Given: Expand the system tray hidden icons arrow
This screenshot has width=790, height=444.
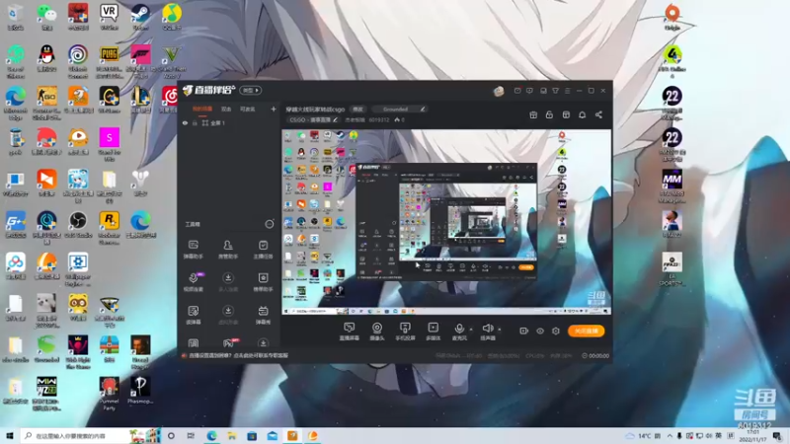Looking at the screenshot, I should [x=670, y=436].
